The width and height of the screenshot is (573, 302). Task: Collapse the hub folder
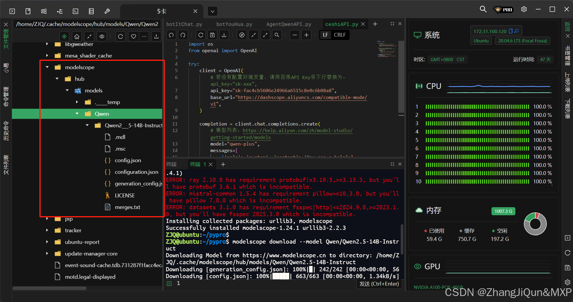click(57, 79)
